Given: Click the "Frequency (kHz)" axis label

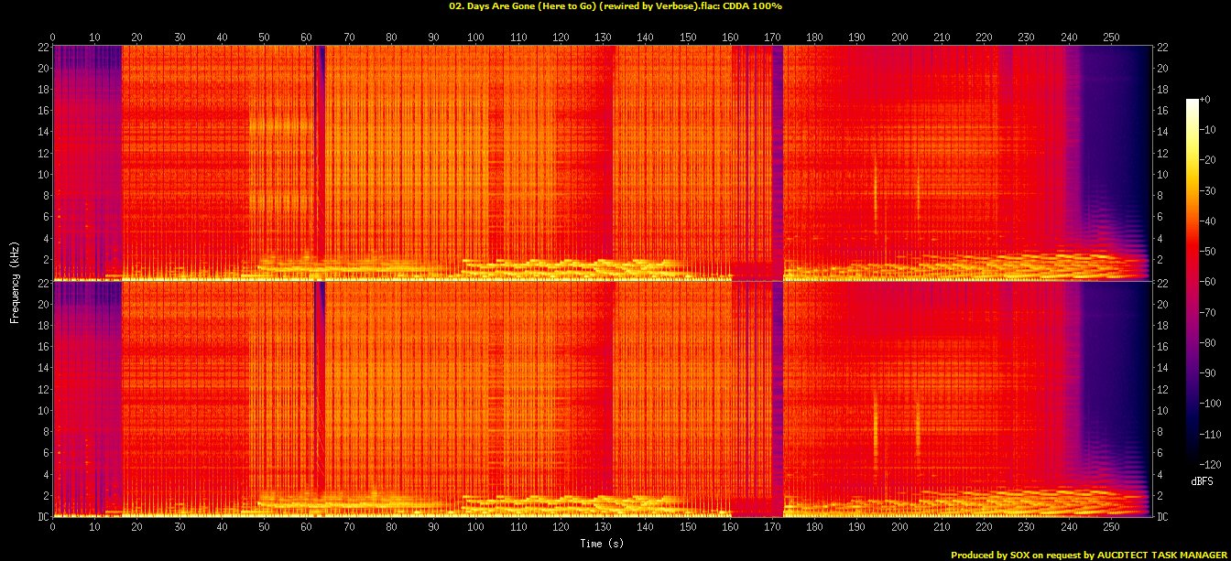Looking at the screenshot, I should [x=15, y=279].
